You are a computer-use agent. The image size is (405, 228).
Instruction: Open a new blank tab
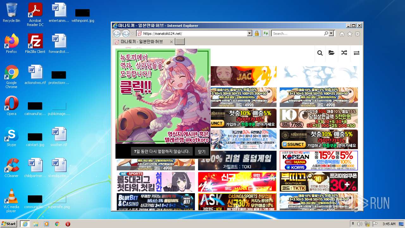(180, 42)
